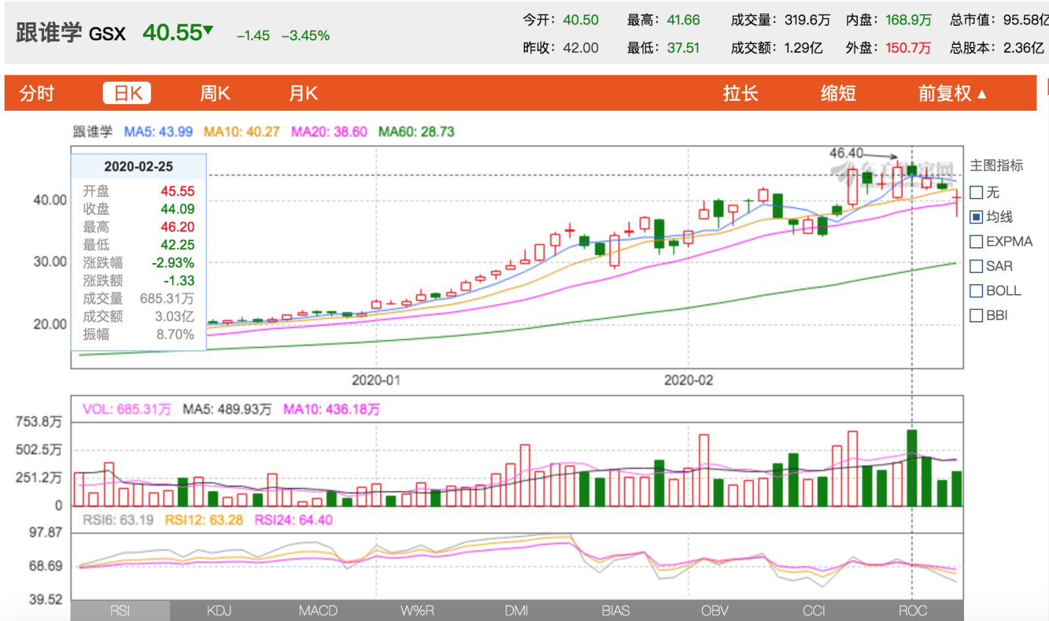This screenshot has height=621, width=1049.
Task: Click the VOL: 685.31万 volume label
Action: [127, 409]
